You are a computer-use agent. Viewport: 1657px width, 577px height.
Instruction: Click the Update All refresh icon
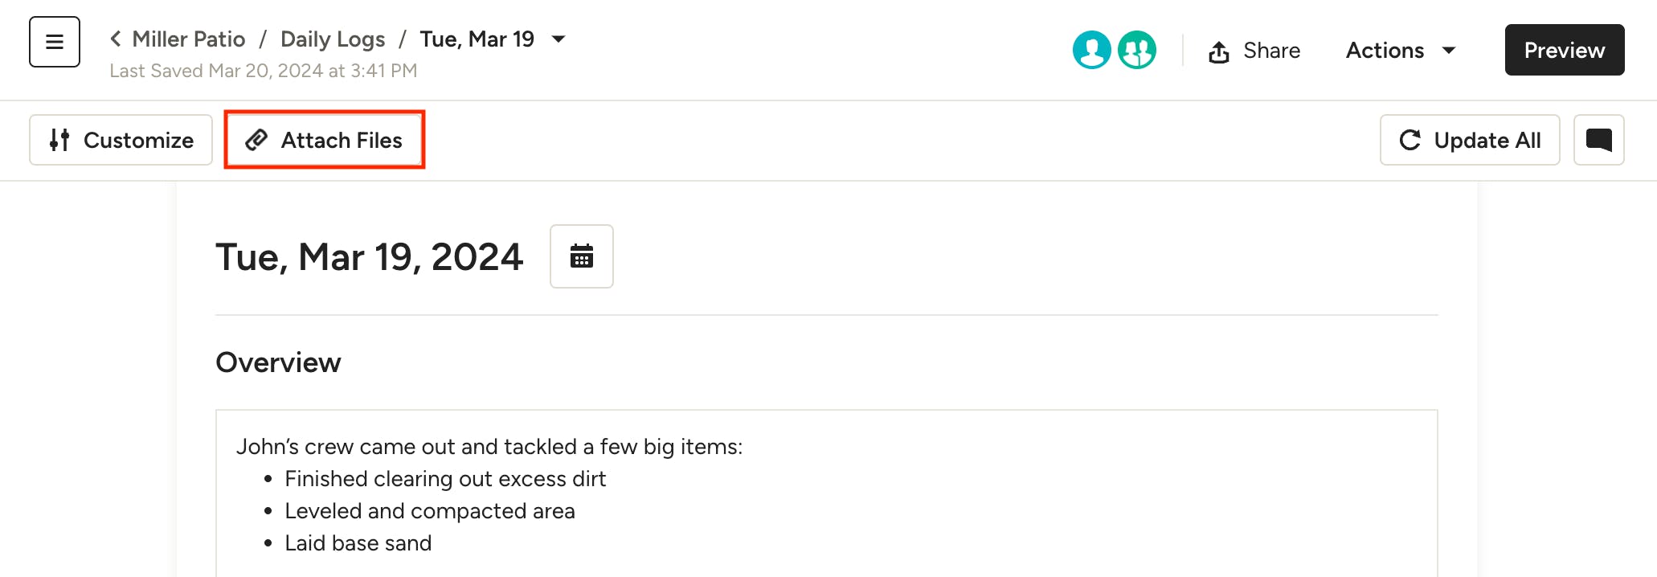(x=1410, y=140)
